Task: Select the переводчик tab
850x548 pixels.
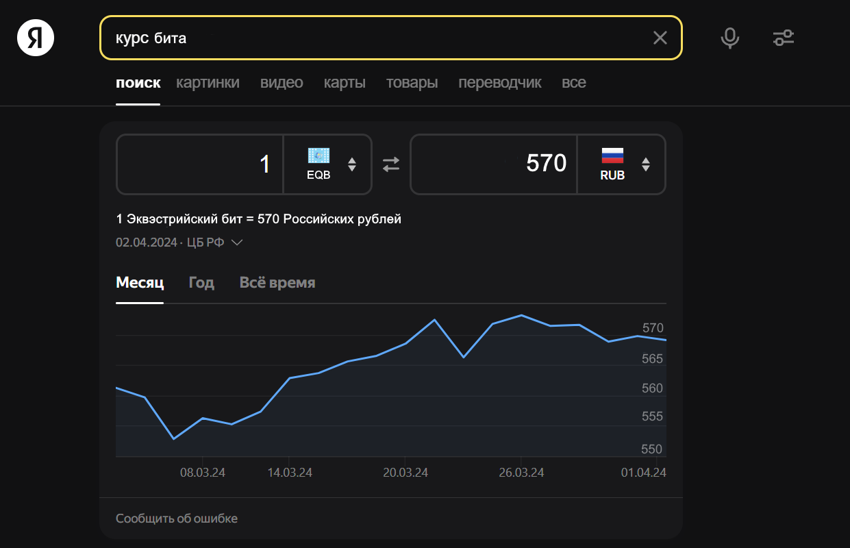Action: [500, 83]
